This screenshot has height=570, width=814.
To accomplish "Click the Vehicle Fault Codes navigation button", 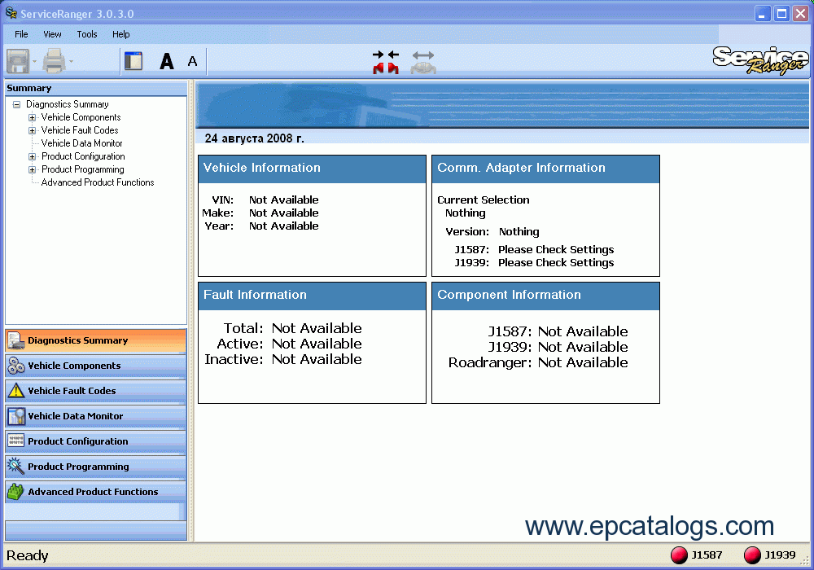I will (95, 391).
